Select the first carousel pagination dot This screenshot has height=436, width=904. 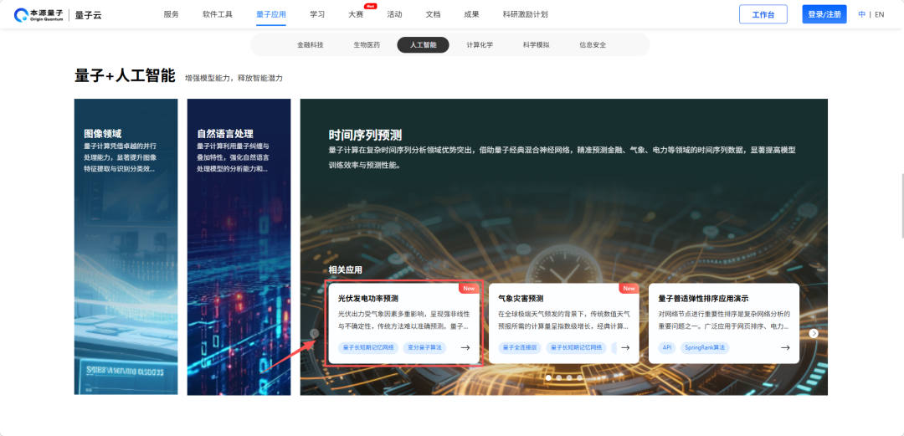pos(548,377)
